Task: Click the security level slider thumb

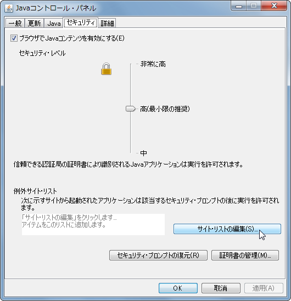Action: 131,109
